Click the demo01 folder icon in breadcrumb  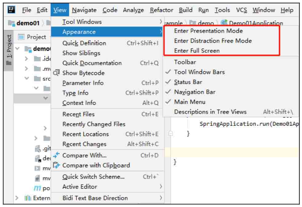click(x=11, y=23)
